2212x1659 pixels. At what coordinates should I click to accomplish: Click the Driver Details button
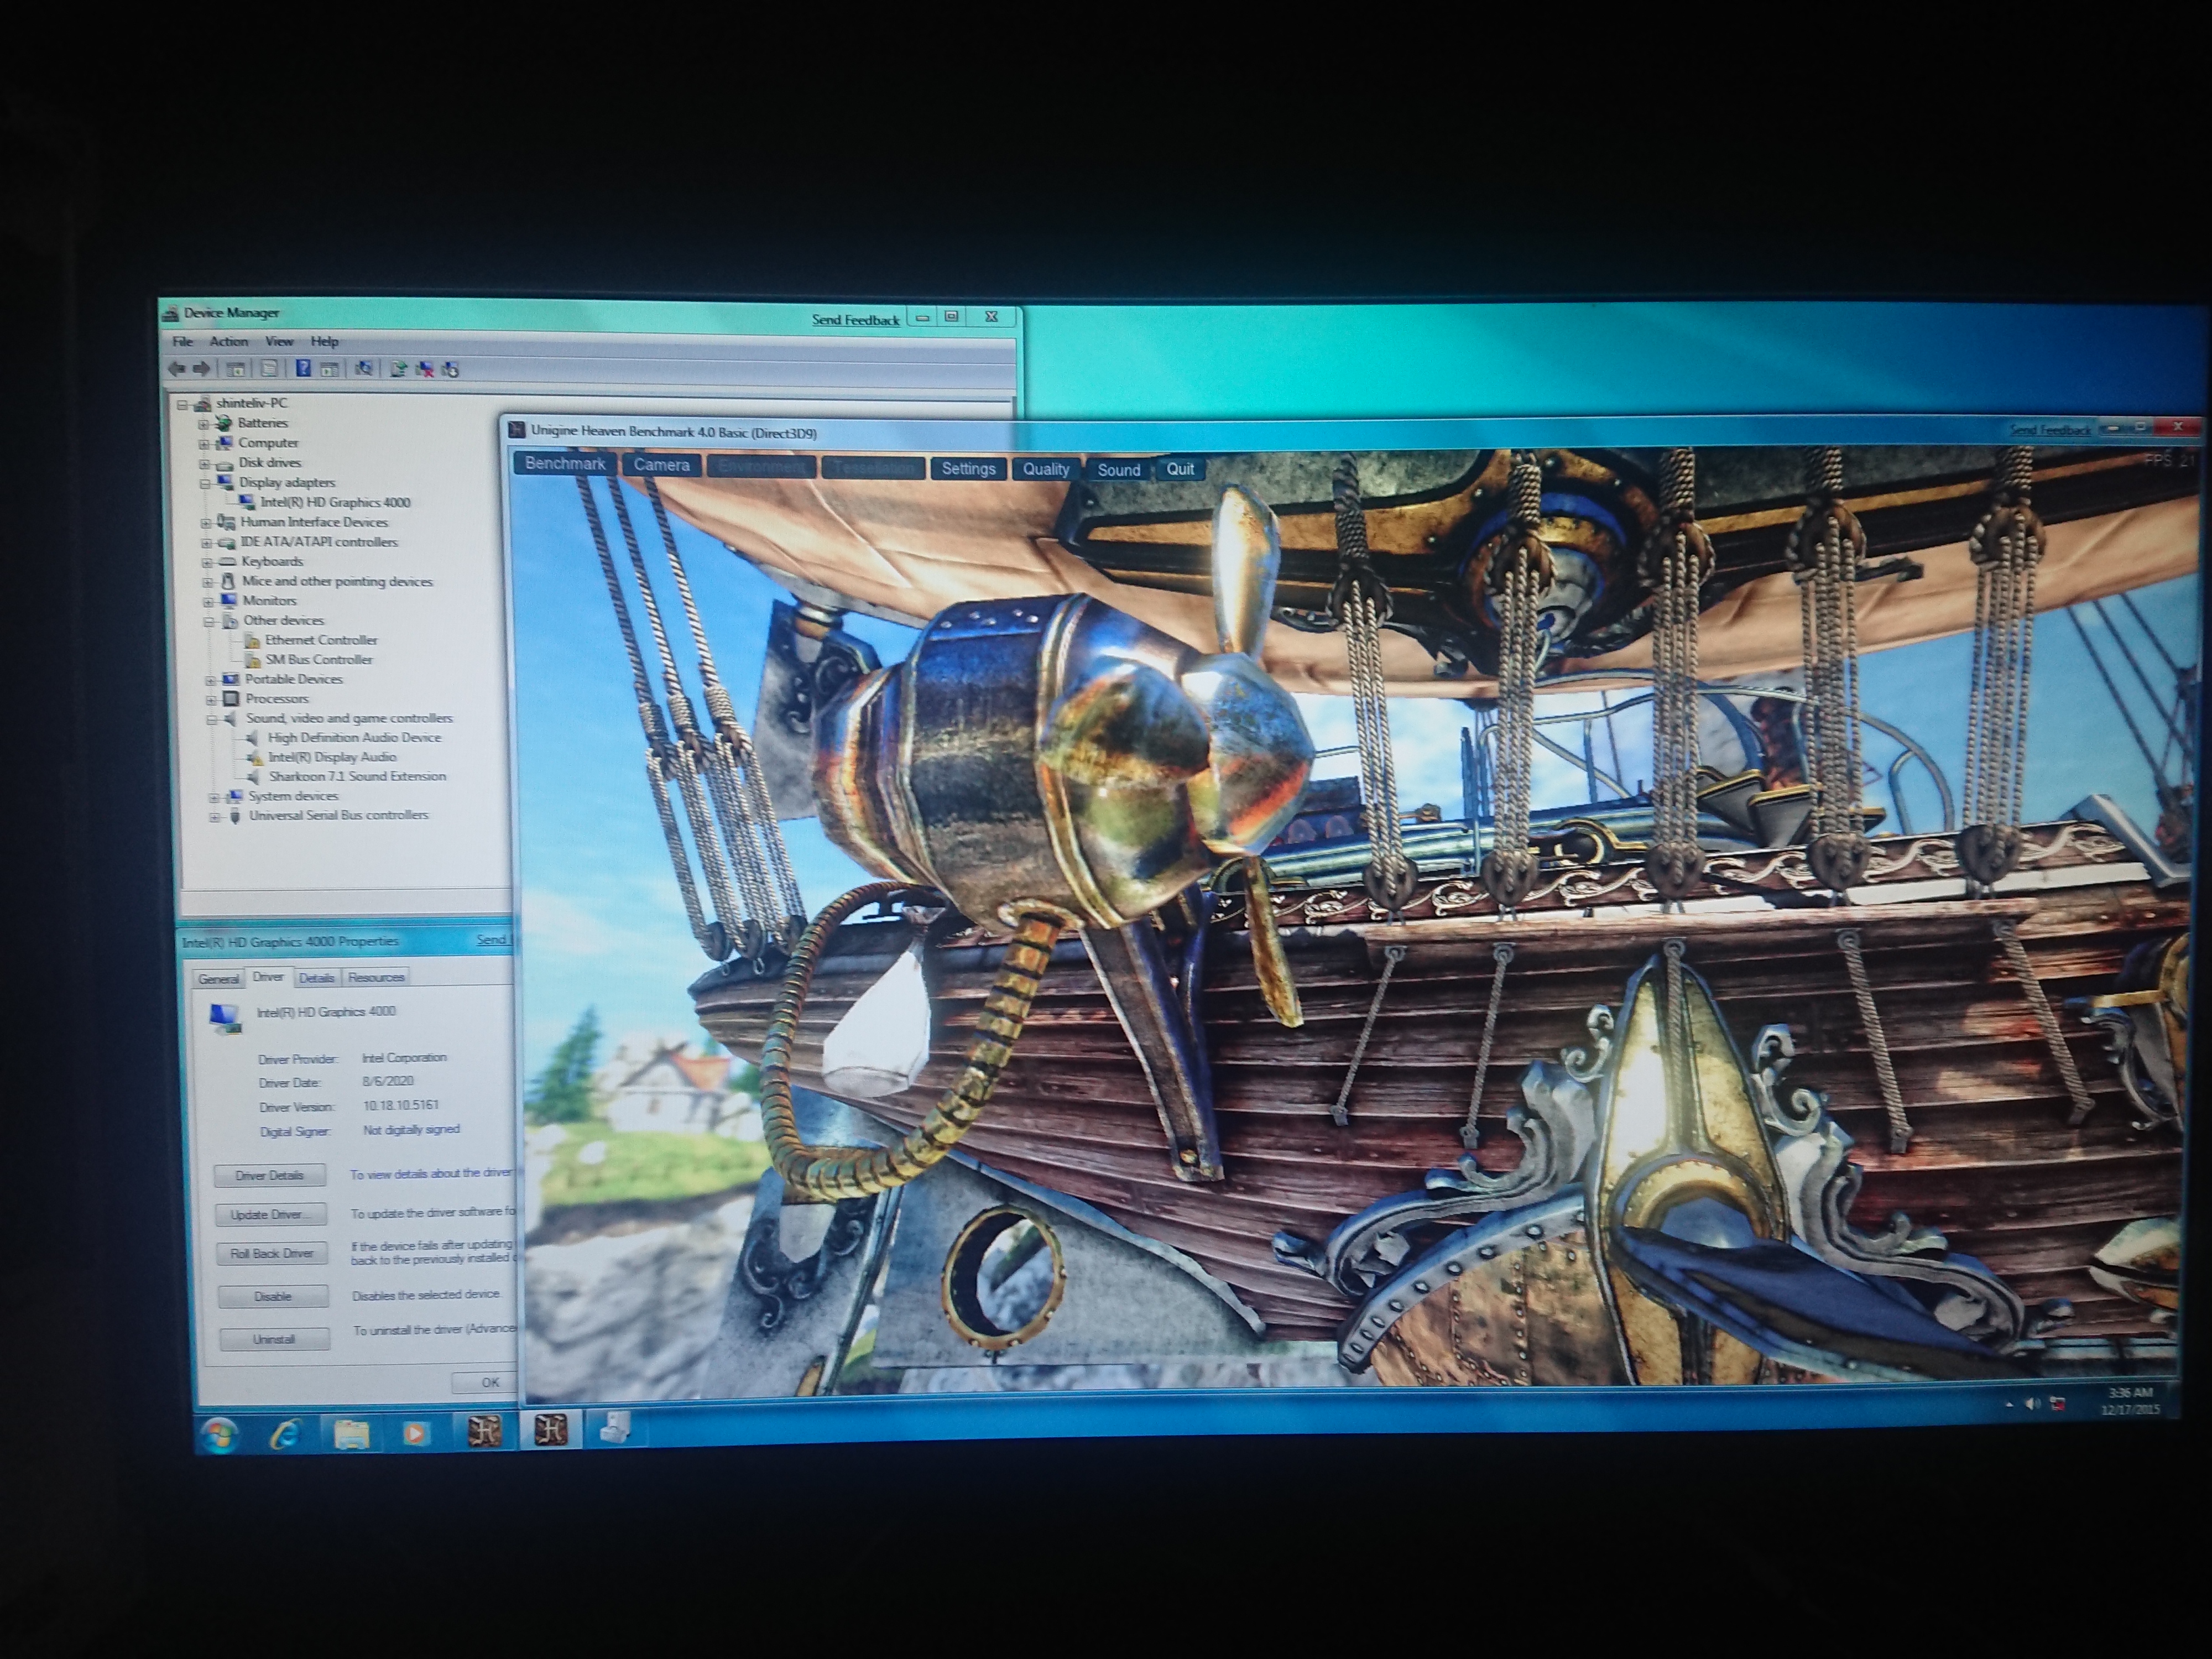[x=269, y=1176]
